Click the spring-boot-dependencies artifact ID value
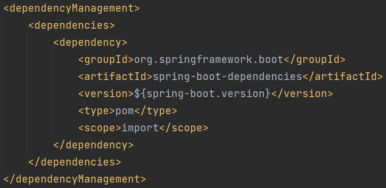Image resolution: width=386 pixels, height=188 pixels. tap(227, 77)
